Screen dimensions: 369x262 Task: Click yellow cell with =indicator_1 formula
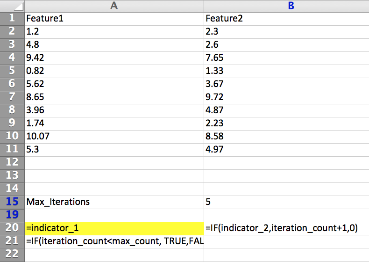pos(114,228)
